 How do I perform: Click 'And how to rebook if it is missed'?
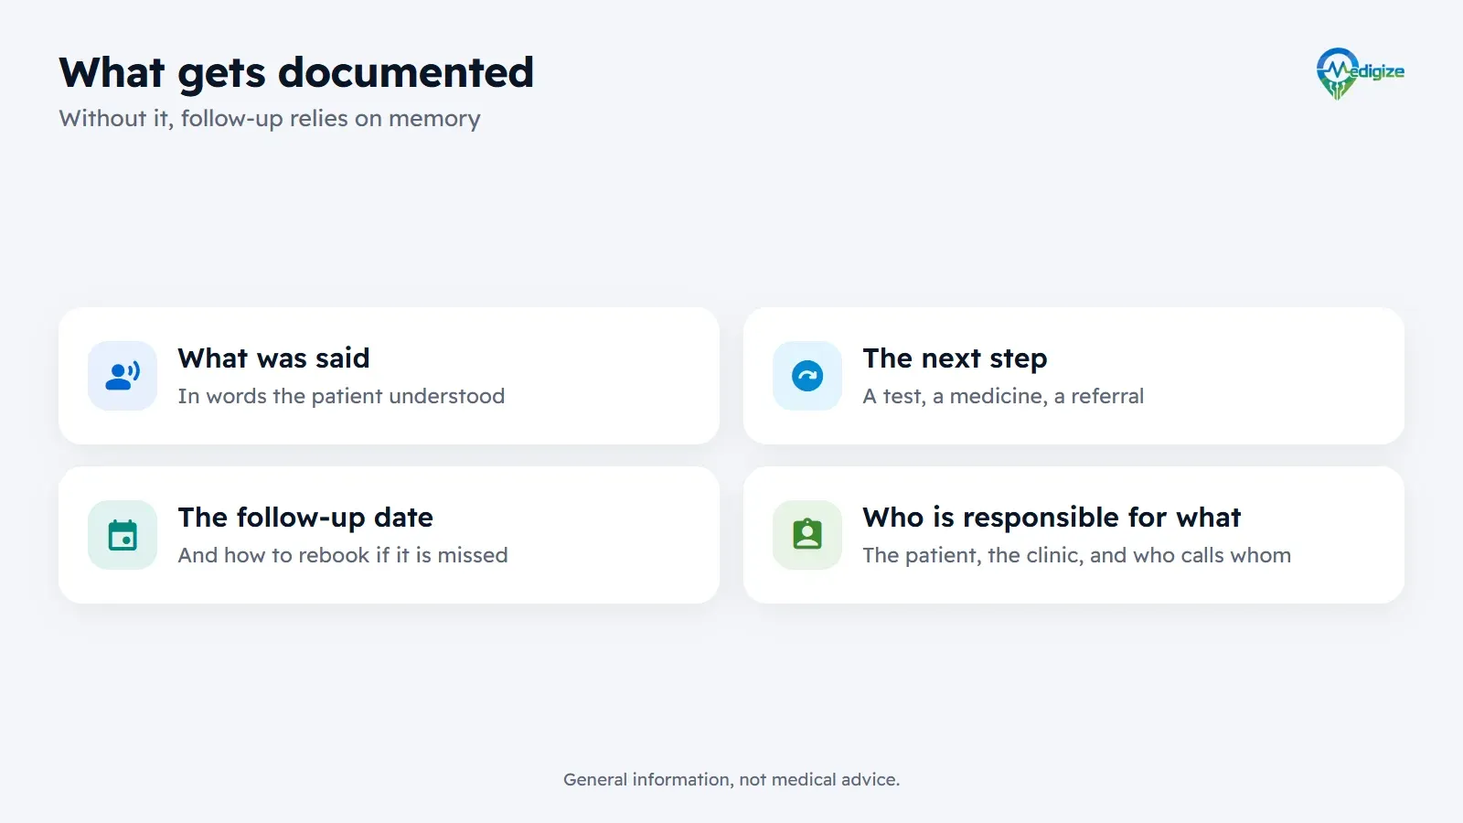[x=343, y=555]
